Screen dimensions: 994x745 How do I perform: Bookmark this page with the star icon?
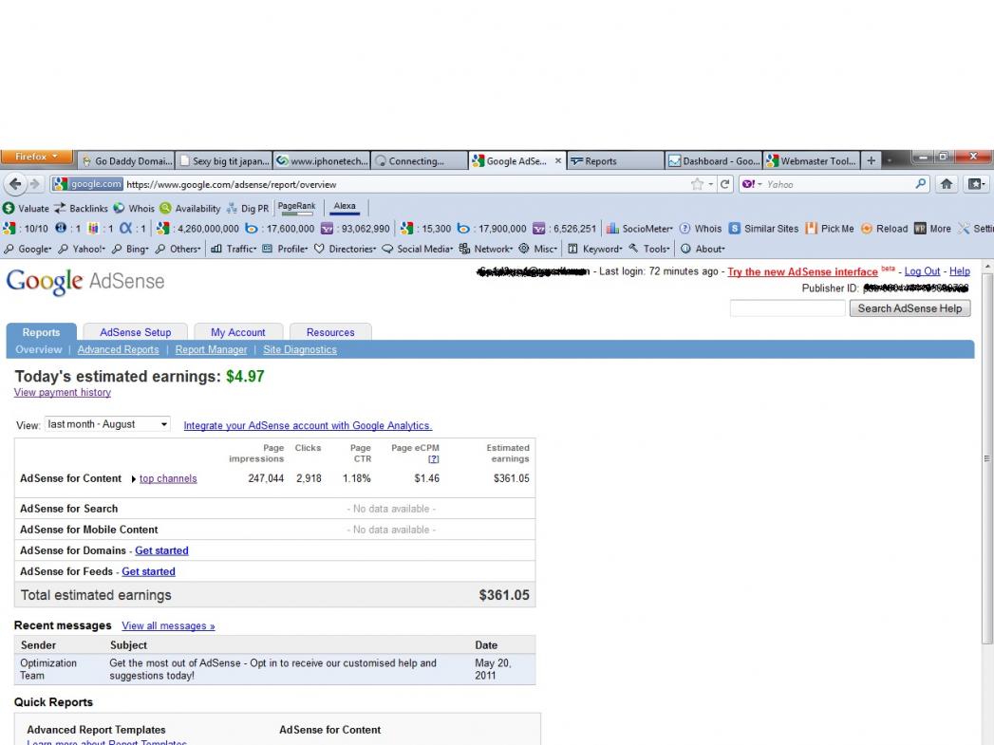698,184
